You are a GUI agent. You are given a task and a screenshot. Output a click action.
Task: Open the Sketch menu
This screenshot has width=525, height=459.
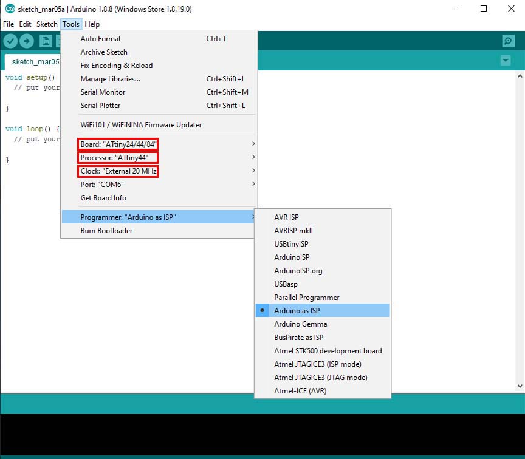click(47, 24)
